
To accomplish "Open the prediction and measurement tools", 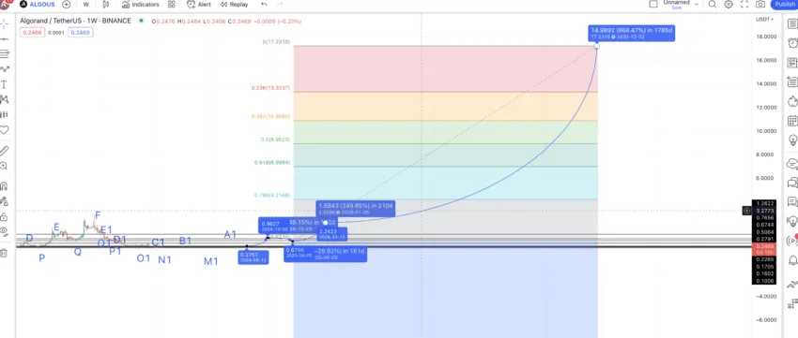I will (x=5, y=115).
